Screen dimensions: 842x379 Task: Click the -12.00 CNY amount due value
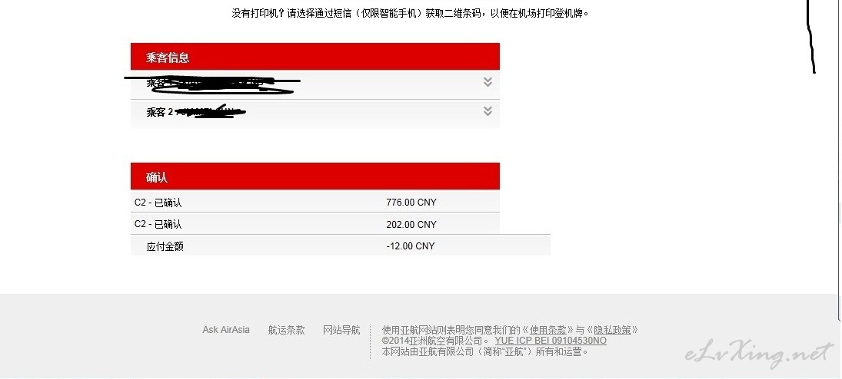(411, 246)
